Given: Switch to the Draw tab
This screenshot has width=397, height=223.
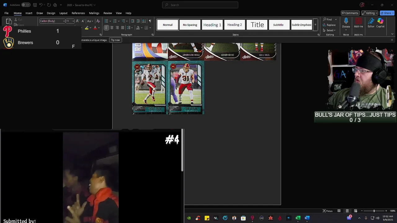Looking at the screenshot, I should tap(40, 13).
